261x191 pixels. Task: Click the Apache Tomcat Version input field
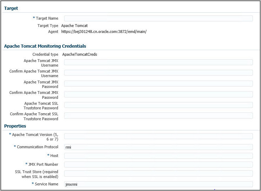pos(158,136)
